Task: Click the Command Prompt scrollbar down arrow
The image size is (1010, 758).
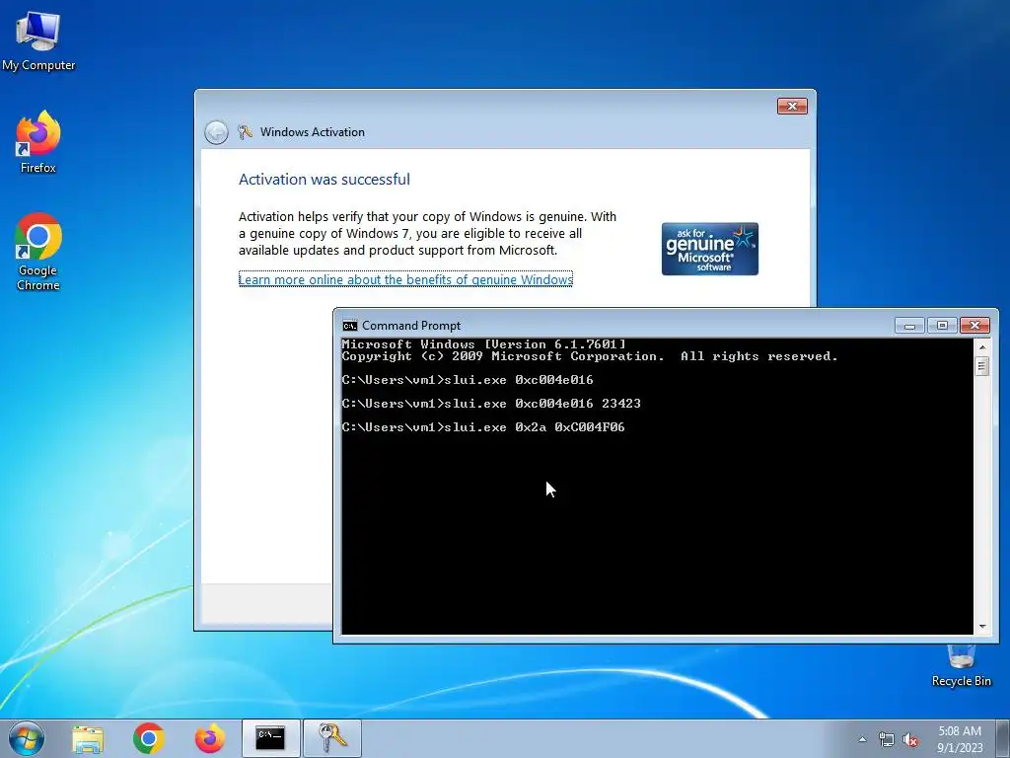Action: click(982, 627)
